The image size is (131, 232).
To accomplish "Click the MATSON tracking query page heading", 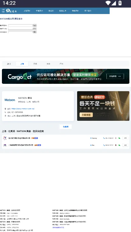I will tap(11, 19).
